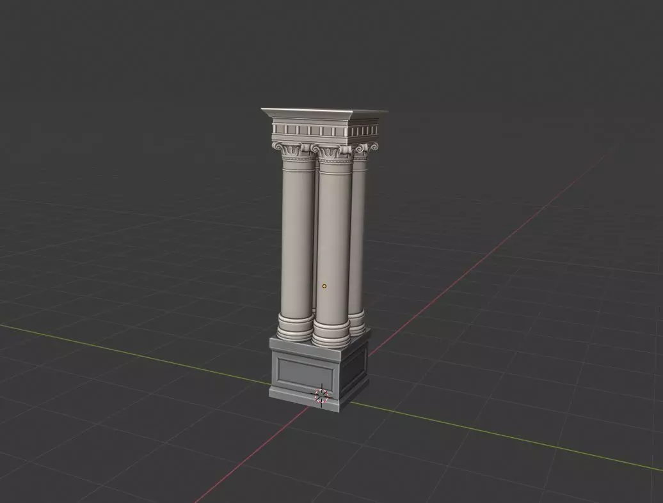The height and width of the screenshot is (503, 663).
Task: Select the left column's scrolled capital
Action: click(x=292, y=150)
